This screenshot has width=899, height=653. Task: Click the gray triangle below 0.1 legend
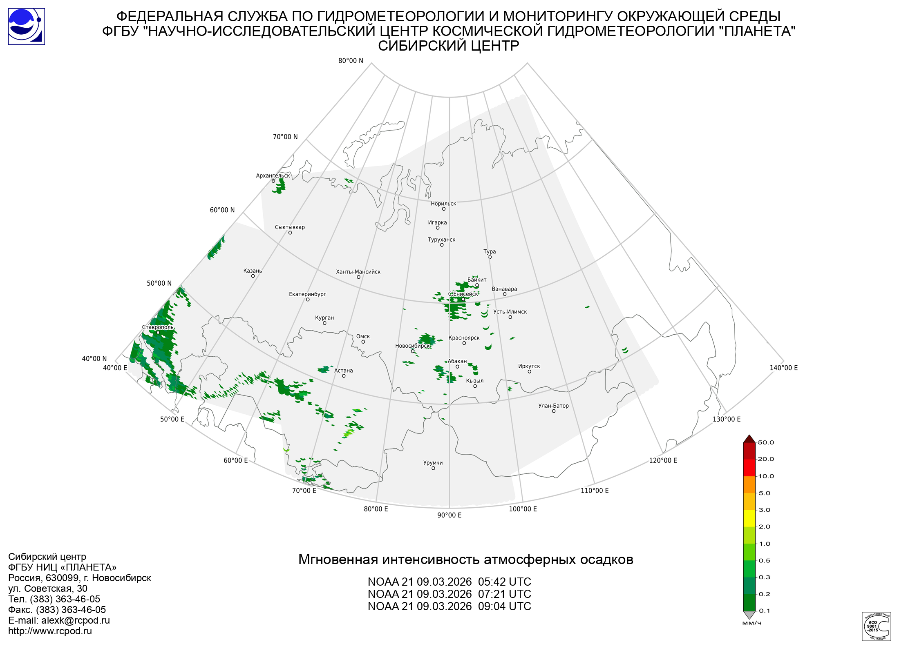(x=749, y=615)
